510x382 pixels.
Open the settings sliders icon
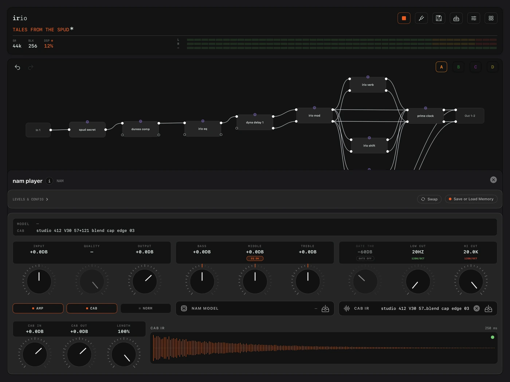click(474, 18)
